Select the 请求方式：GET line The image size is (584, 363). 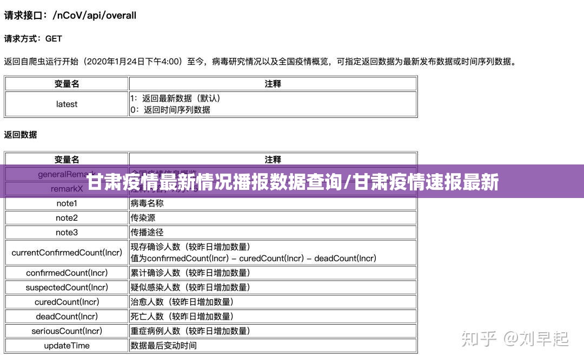pyautogui.click(x=33, y=39)
